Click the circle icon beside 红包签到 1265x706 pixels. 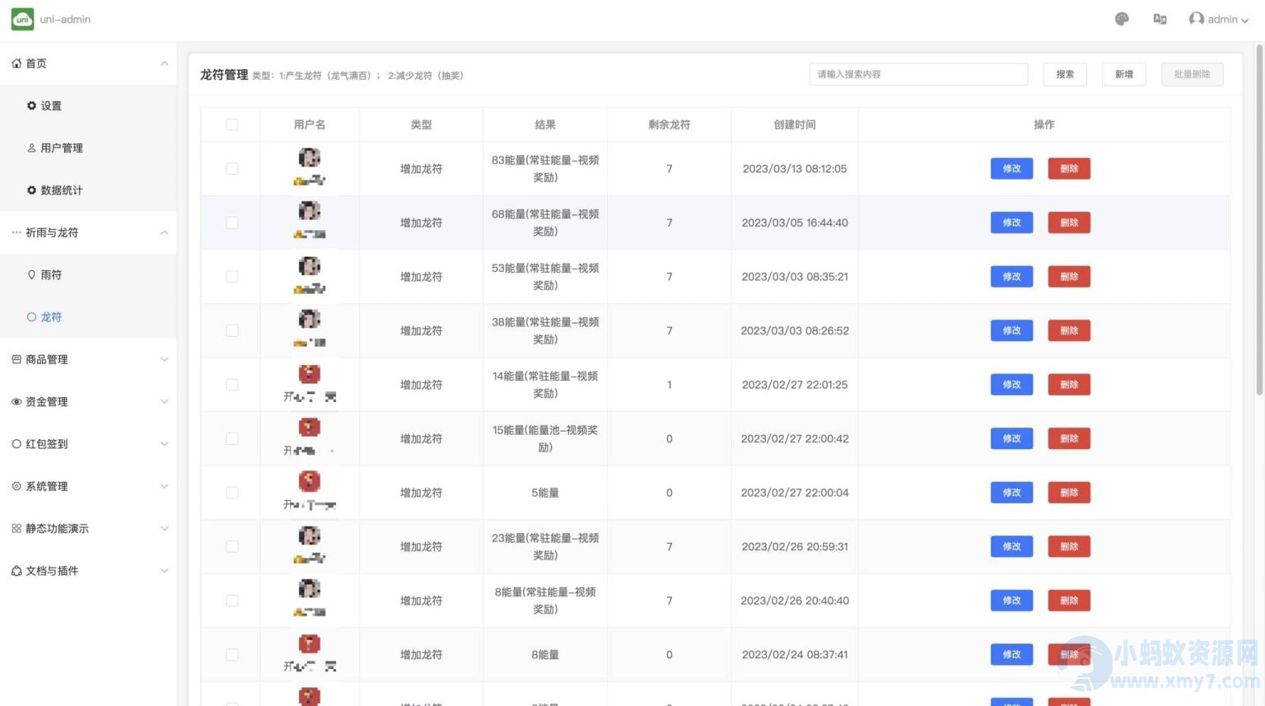16,444
